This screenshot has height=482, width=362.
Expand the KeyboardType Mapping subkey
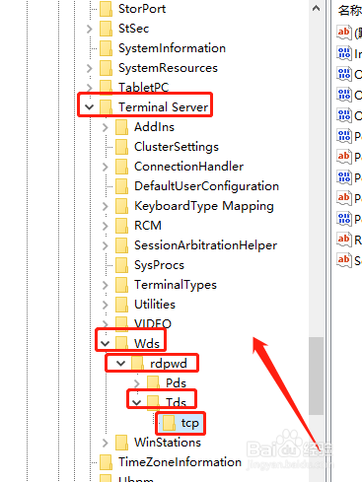[105, 206]
